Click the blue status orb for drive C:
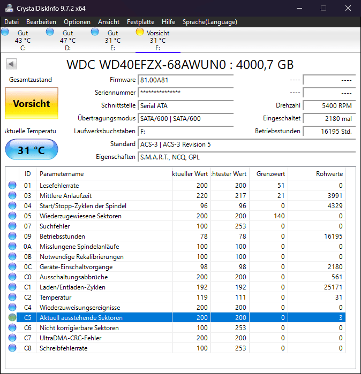The image size is (361, 374). point(5,32)
